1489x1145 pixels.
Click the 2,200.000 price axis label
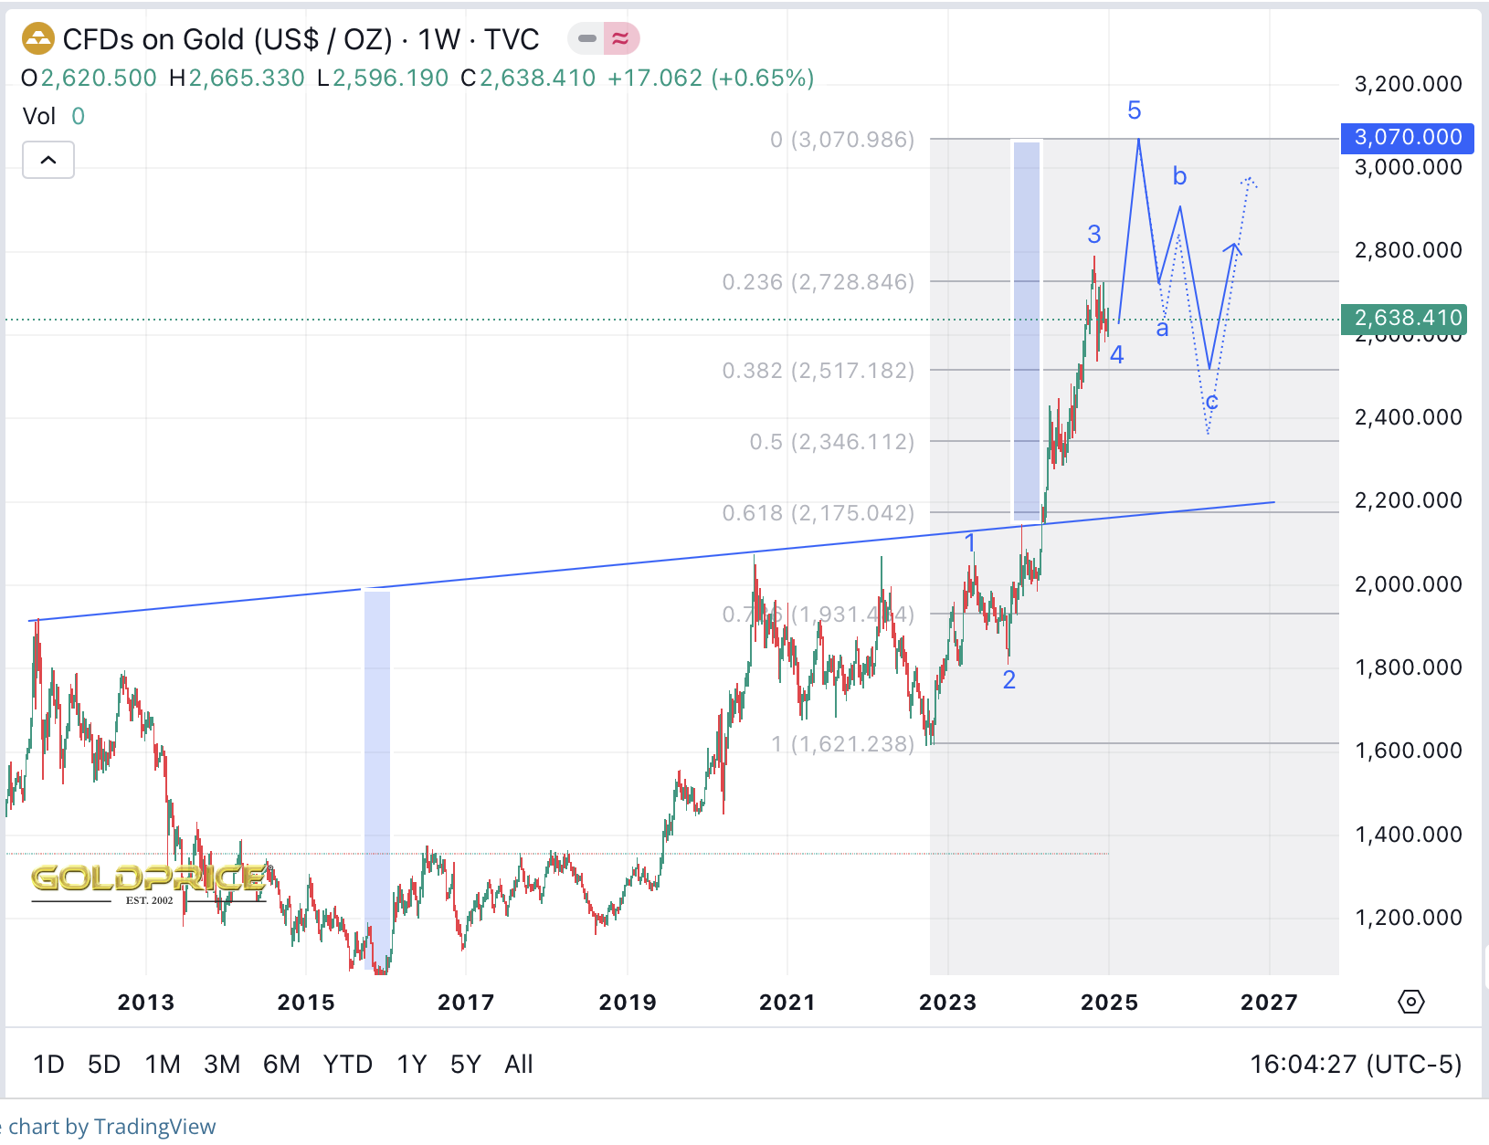point(1408,500)
